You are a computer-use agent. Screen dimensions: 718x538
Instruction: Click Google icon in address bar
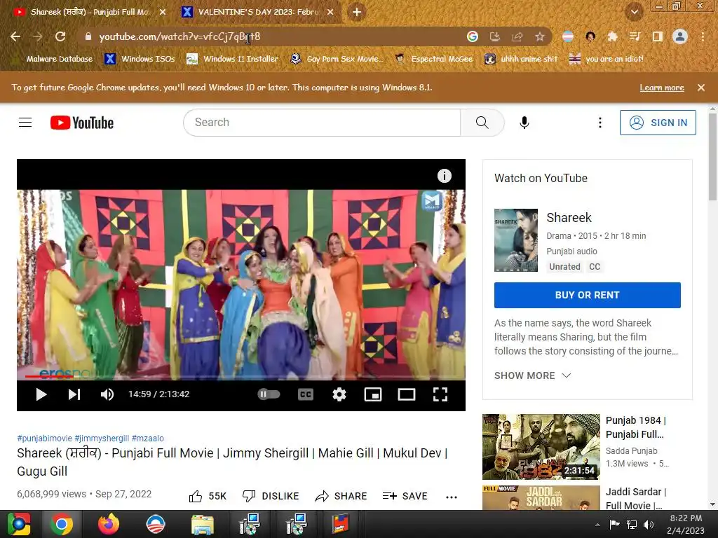pyautogui.click(x=473, y=36)
